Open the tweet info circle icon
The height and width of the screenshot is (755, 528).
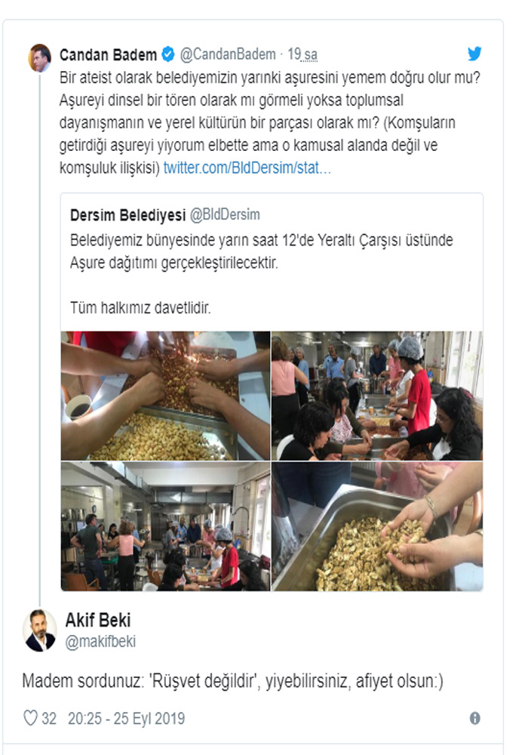(x=474, y=719)
